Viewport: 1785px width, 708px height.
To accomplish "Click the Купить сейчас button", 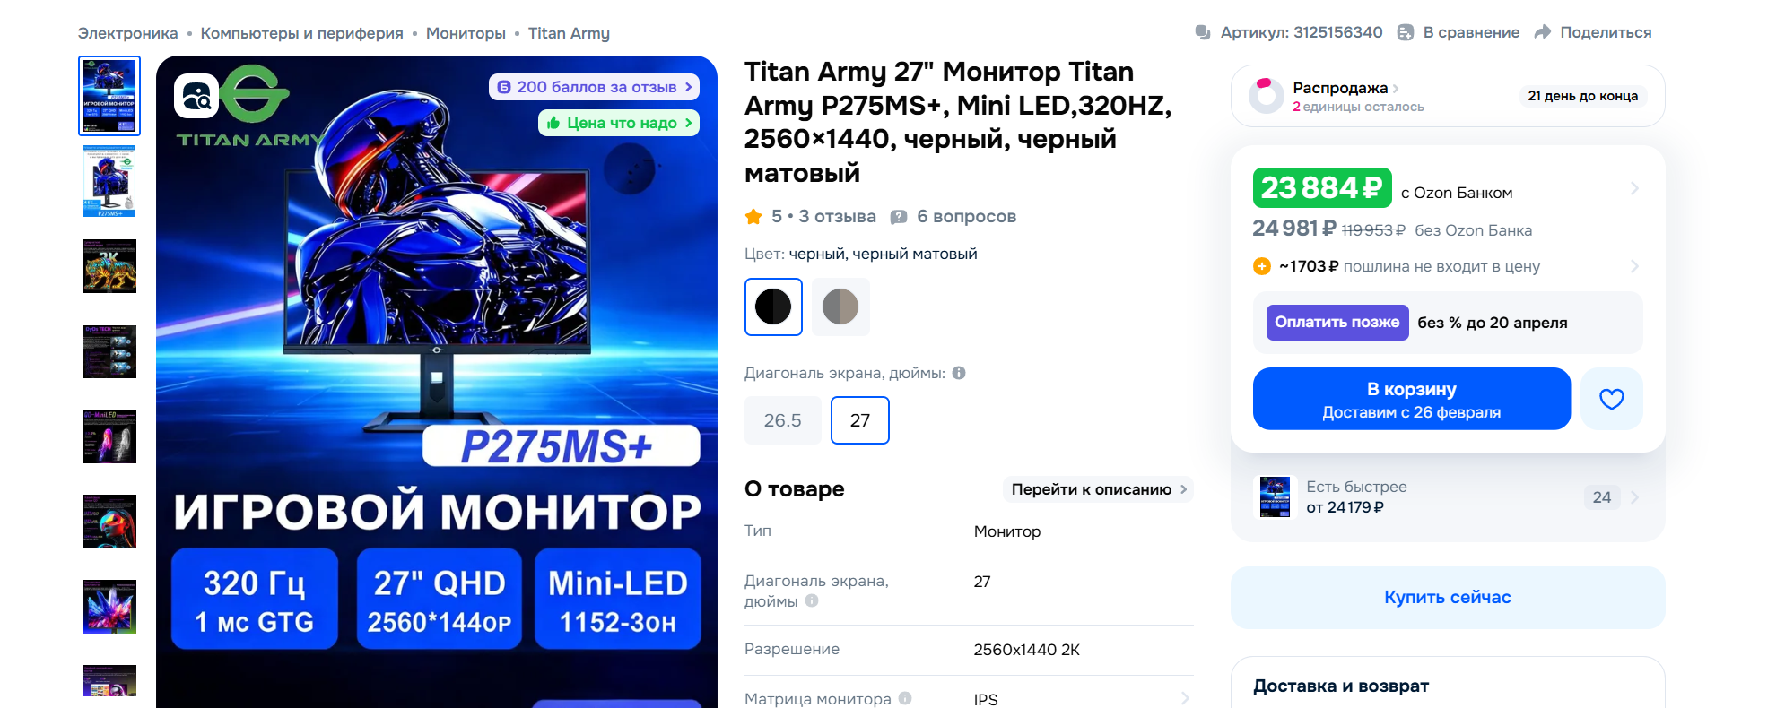I will pyautogui.click(x=1448, y=597).
